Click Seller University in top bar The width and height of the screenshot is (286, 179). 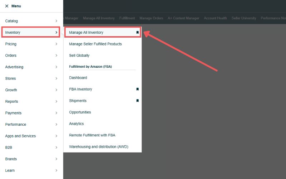pyautogui.click(x=244, y=18)
